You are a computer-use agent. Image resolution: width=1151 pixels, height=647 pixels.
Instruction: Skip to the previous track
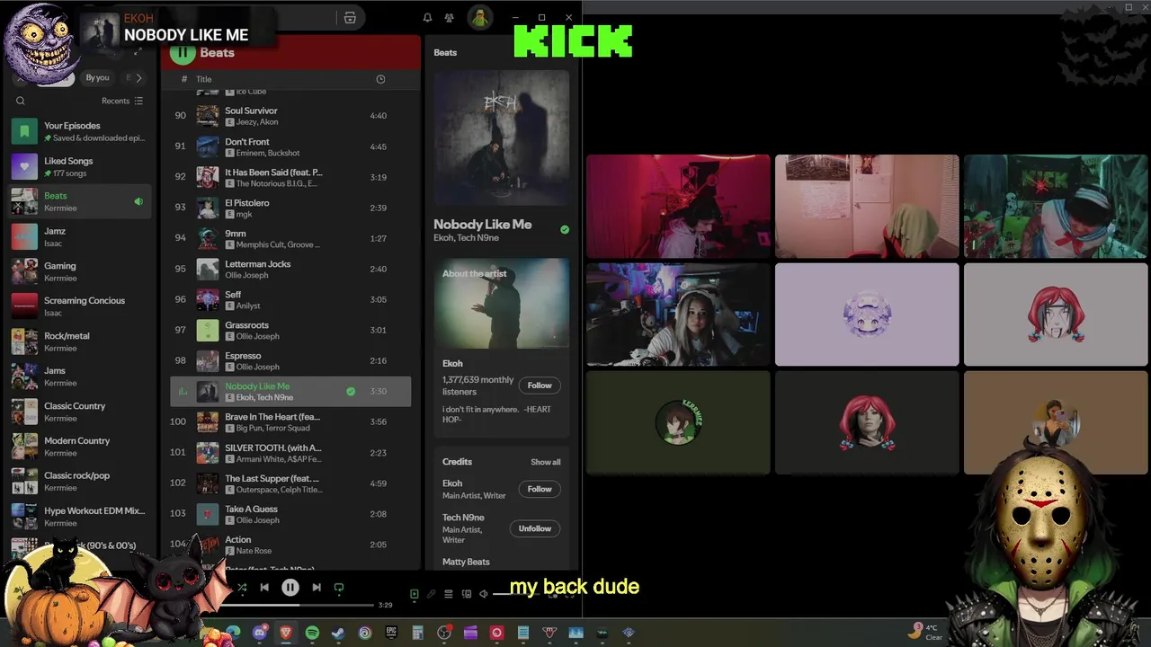pyautogui.click(x=264, y=588)
